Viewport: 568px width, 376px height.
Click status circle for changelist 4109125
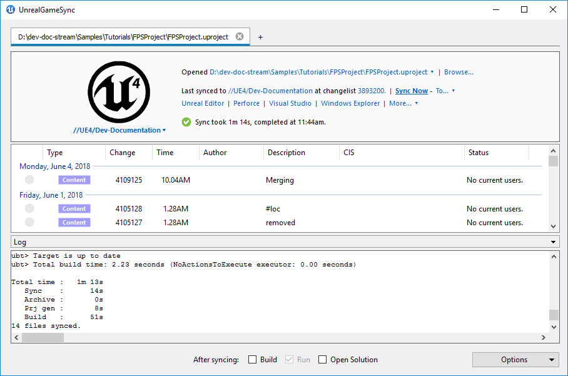coord(29,180)
